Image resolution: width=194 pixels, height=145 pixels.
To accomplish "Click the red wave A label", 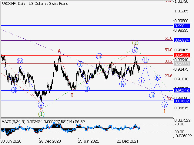I will point(59,51).
